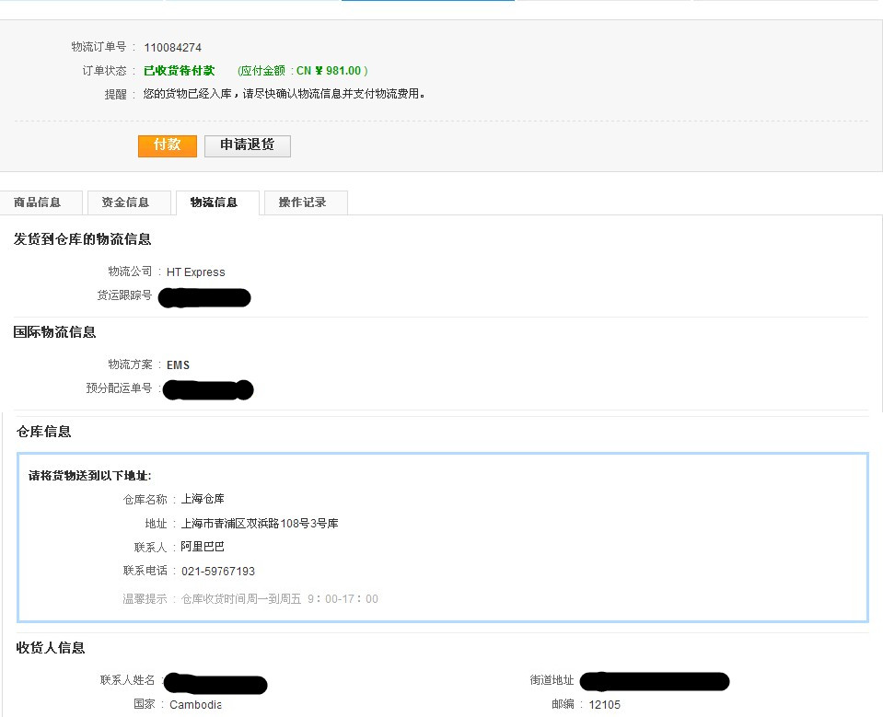The height and width of the screenshot is (717, 883).
Task: Open the 操作记录 tab
Action: [304, 202]
